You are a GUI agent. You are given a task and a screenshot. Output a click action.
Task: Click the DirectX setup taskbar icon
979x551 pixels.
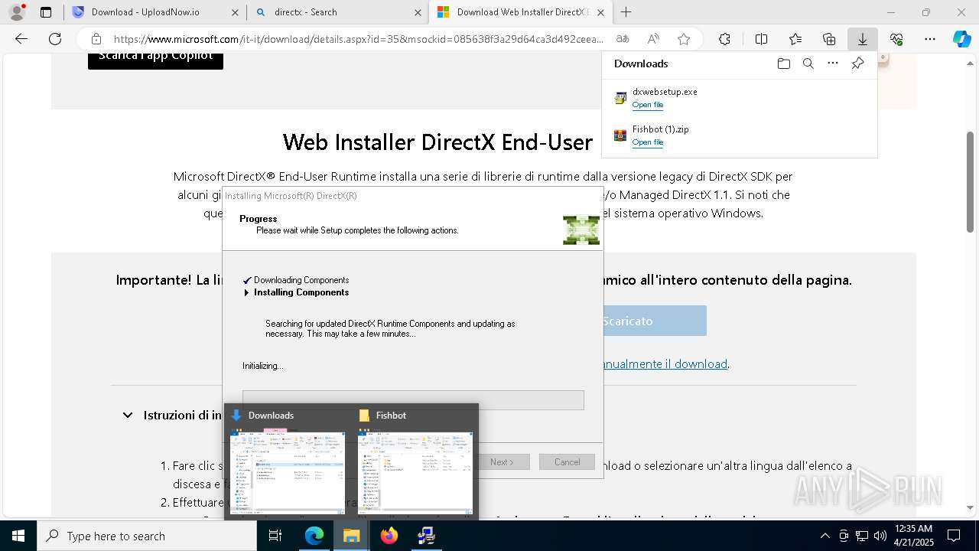point(426,536)
